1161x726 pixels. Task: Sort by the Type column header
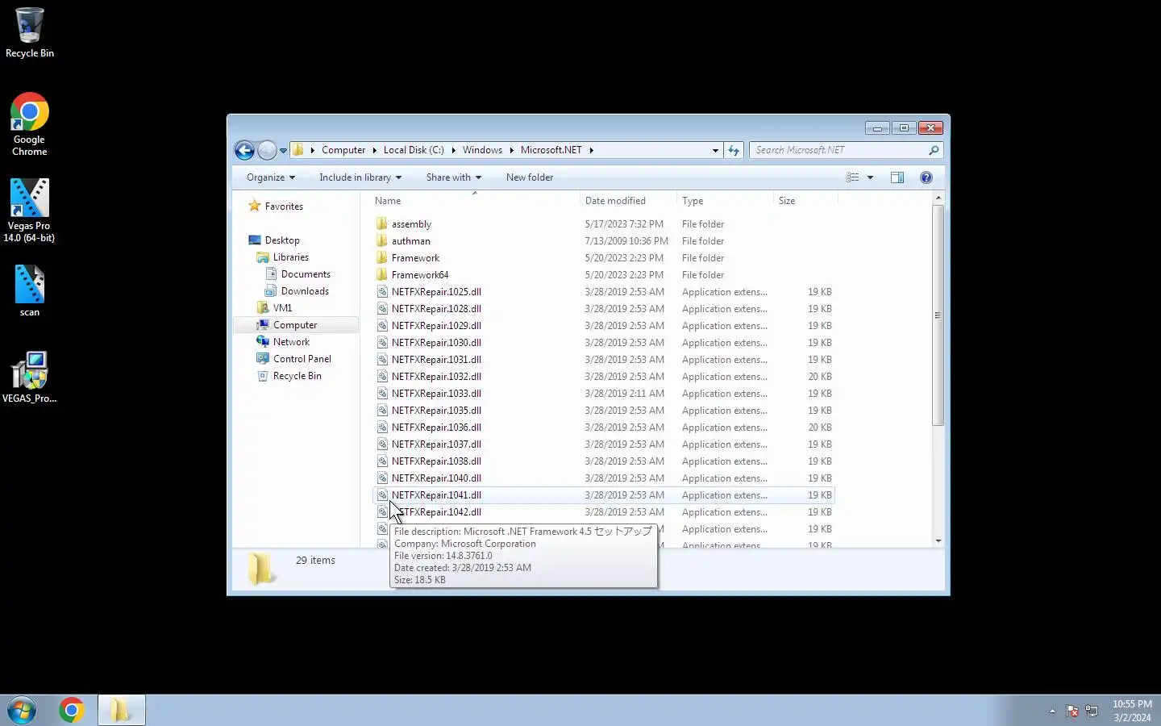click(725, 201)
